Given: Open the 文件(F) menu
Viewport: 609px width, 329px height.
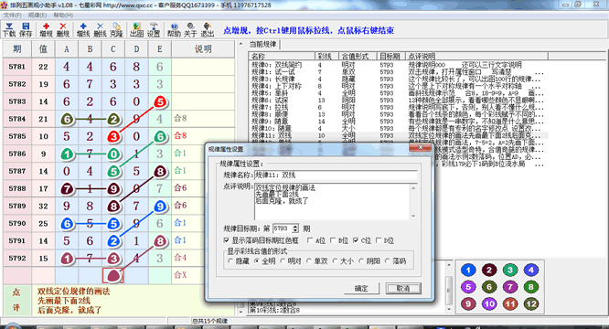Looking at the screenshot, I should 13,16.
